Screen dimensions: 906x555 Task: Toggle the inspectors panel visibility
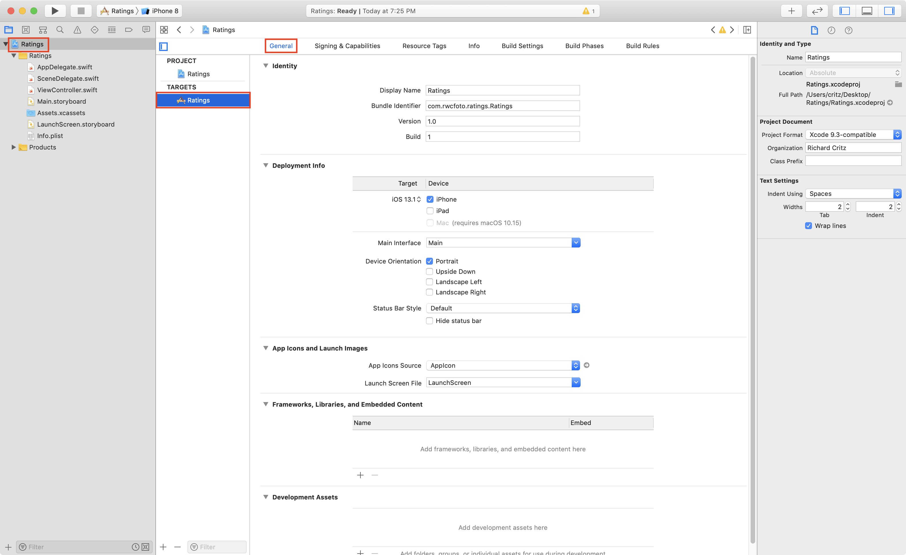tap(889, 11)
